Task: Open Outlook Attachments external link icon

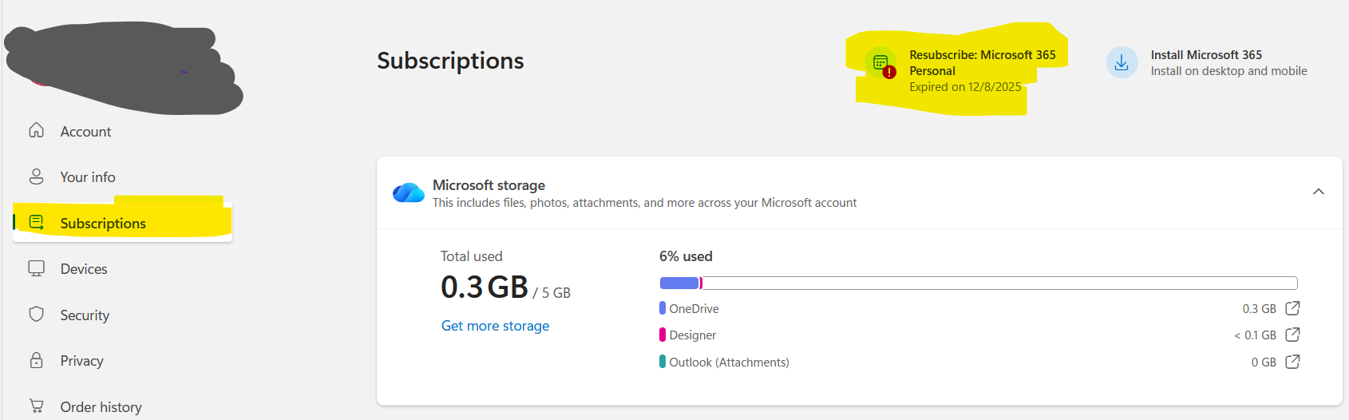Action: click(x=1293, y=362)
